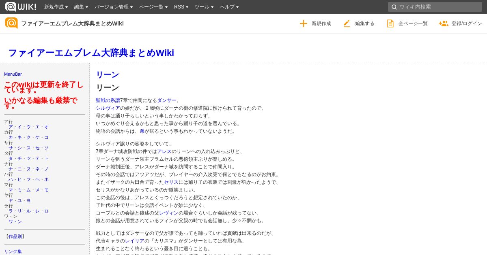Screen dimensions: 487x255
Task: Select the マ index link in sidebar
Action: pyautogui.click(x=11, y=190)
